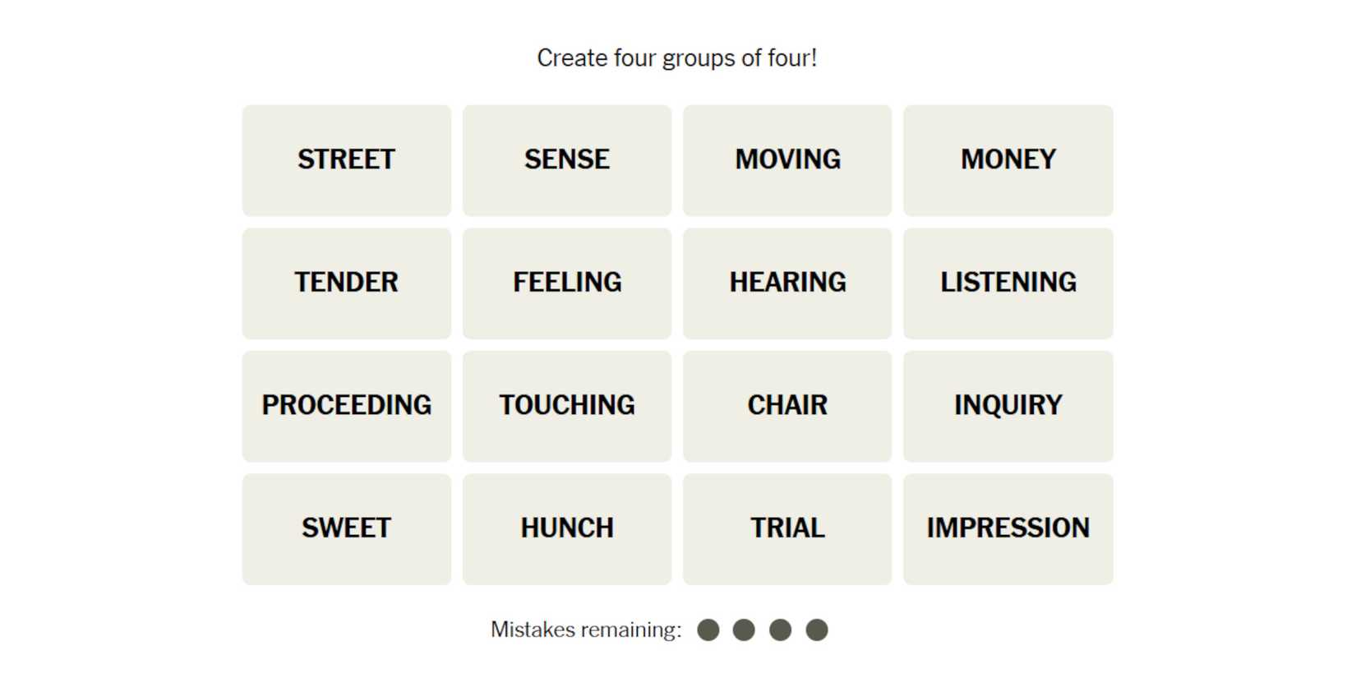Click the "Create four groups of four!" heading
The width and height of the screenshot is (1356, 678).
coord(676,58)
